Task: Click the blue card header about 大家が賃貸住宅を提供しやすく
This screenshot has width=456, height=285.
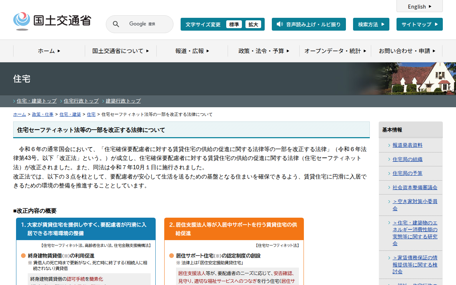Action: [86, 229]
